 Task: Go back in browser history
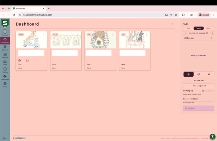[3, 15]
